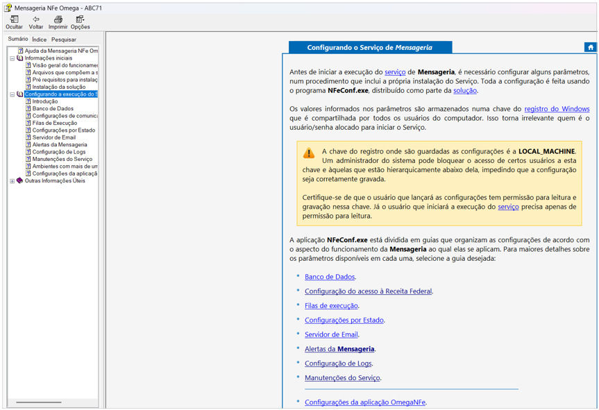Click the tree pane horizontal scrollbar
The image size is (599, 410).
pos(39,402)
